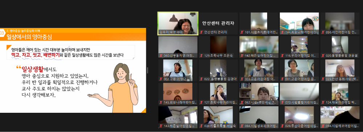Click muted mic icon for 002.고운 이정단
363x132 pixels.
[x=161, y=79]
